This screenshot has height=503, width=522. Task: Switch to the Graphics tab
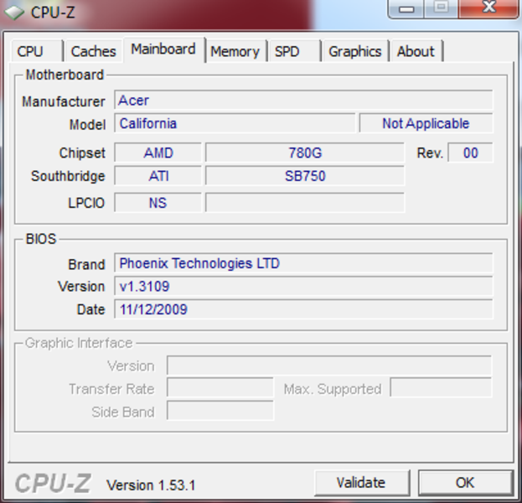pyautogui.click(x=355, y=51)
